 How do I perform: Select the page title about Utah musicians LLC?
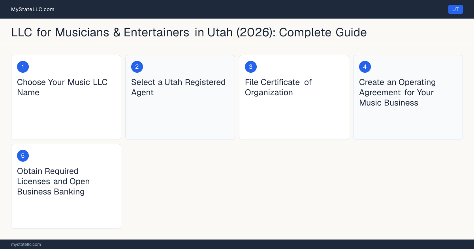(189, 32)
